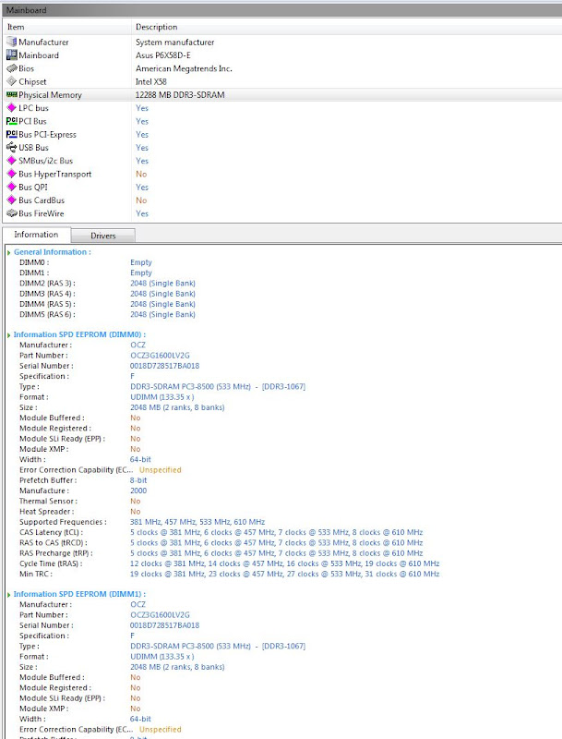562x739 pixels.
Task: Click the DIMM0 size 2048 MB value
Action: pos(177,407)
